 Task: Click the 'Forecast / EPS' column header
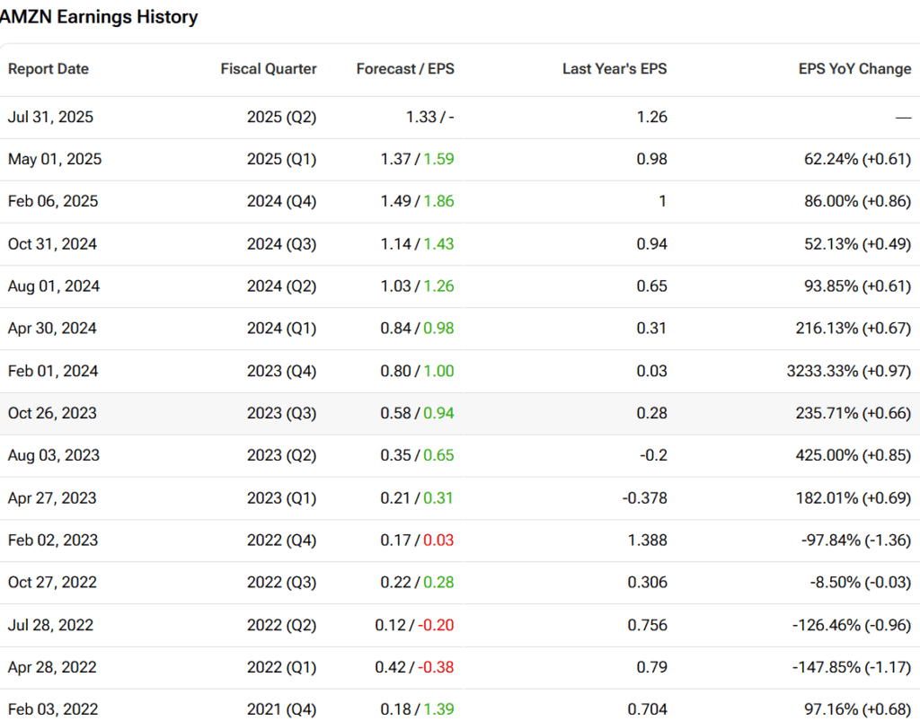(405, 69)
